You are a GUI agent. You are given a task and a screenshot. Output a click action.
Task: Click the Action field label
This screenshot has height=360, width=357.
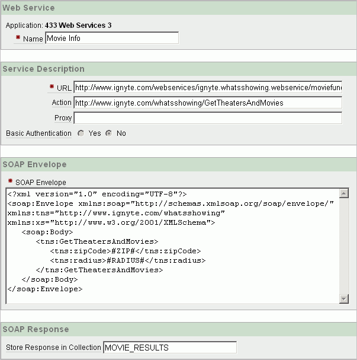pos(62,103)
